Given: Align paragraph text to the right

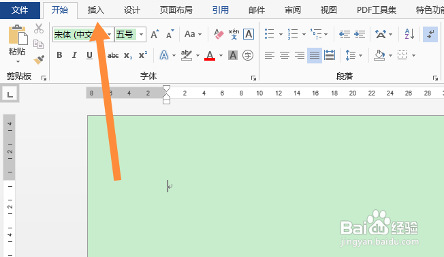Looking at the screenshot, I should point(300,55).
